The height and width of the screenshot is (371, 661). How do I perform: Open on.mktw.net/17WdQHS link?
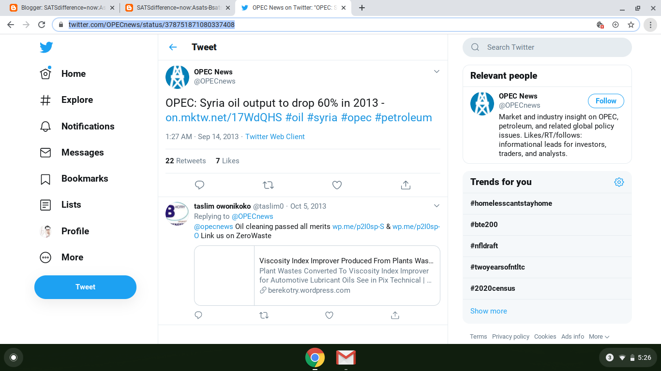(224, 117)
